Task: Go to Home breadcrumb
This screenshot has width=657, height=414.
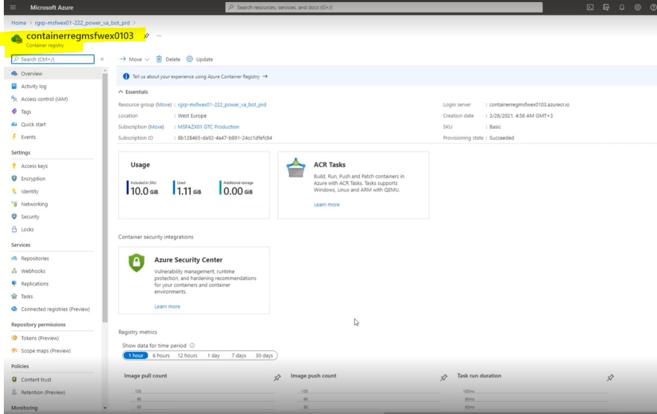Action: click(19, 23)
